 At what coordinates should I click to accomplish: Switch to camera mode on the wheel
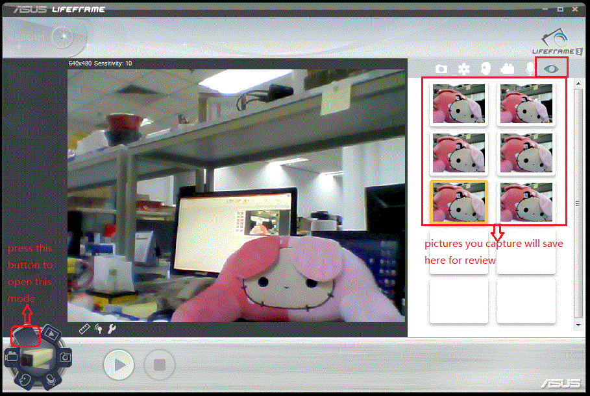coord(65,356)
